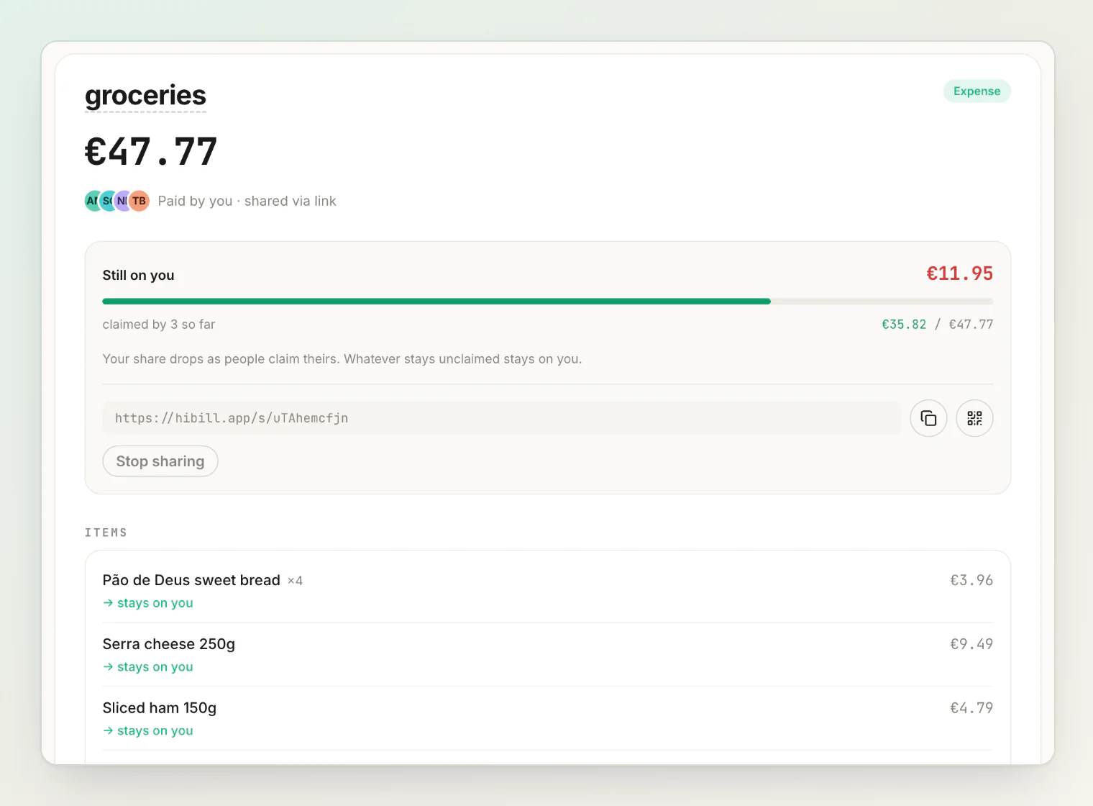
Task: Copy the share link with the copy icon
Action: pyautogui.click(x=928, y=418)
